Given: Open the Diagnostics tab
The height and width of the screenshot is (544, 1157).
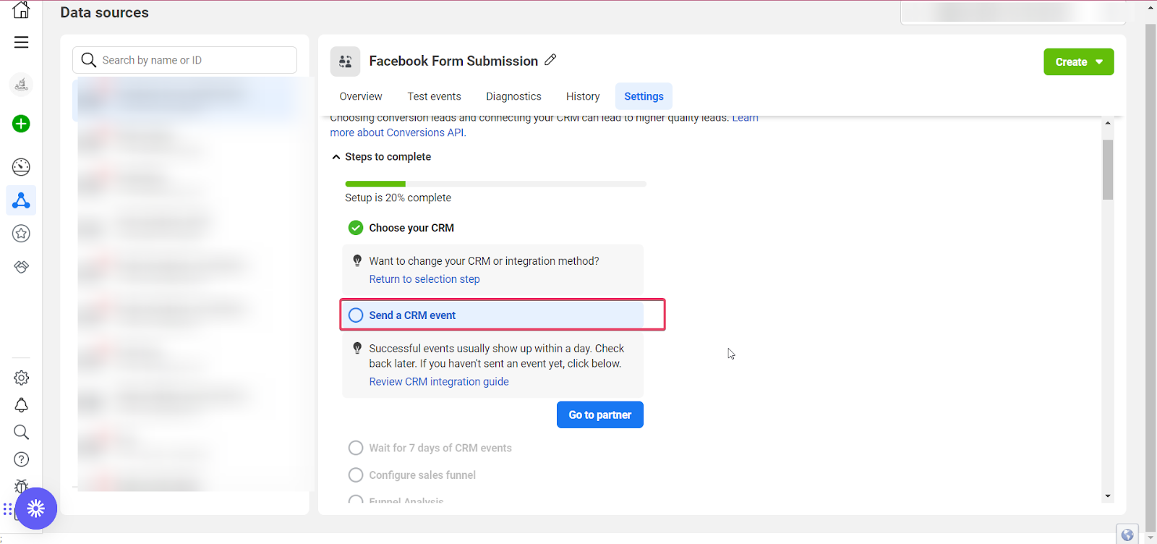Looking at the screenshot, I should (513, 96).
